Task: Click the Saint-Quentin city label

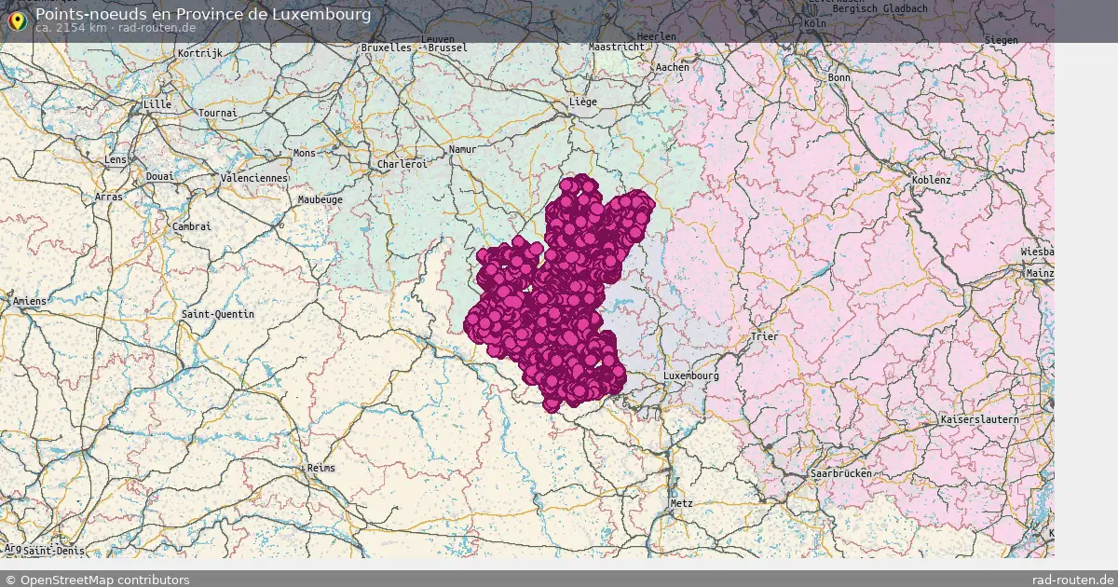Action: click(x=217, y=314)
